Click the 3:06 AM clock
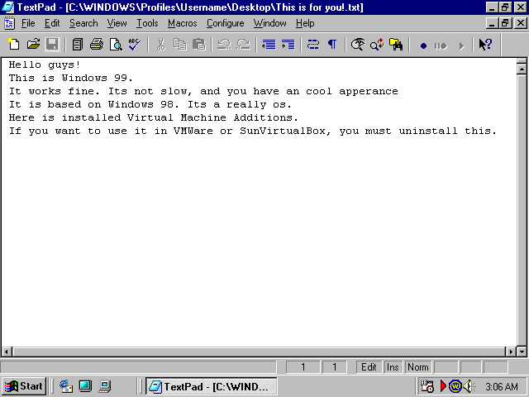 click(502, 386)
